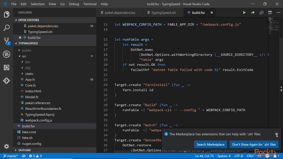Image resolution: width=283 pixels, height=159 pixels.
Task: Open the Debug view icon
Action: (7, 54)
